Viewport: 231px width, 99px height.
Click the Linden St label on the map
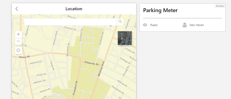tap(130, 51)
